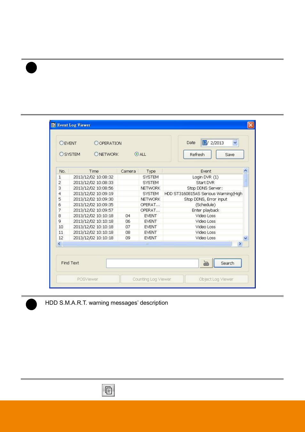
Task: Open the Counting Log Viewer
Action: click(152, 279)
